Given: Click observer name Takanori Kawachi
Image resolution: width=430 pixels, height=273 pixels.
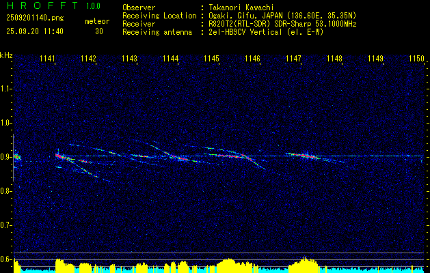Looking at the screenshot, I should click(x=241, y=8).
